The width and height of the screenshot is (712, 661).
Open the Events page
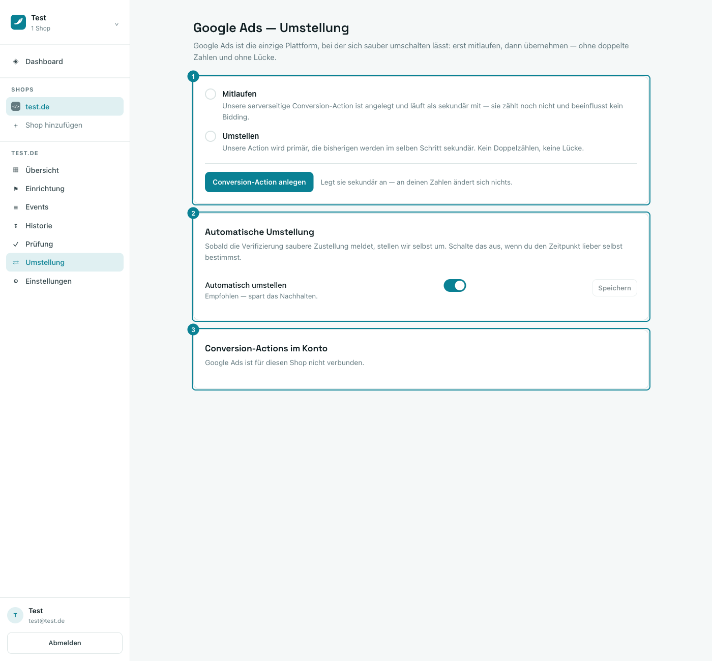[x=65, y=207]
